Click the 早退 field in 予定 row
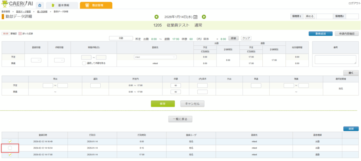 pyautogui.click(x=256, y=86)
